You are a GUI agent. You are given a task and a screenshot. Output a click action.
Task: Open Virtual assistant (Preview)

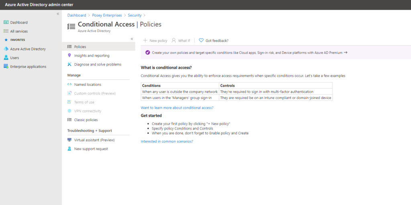[94, 140]
